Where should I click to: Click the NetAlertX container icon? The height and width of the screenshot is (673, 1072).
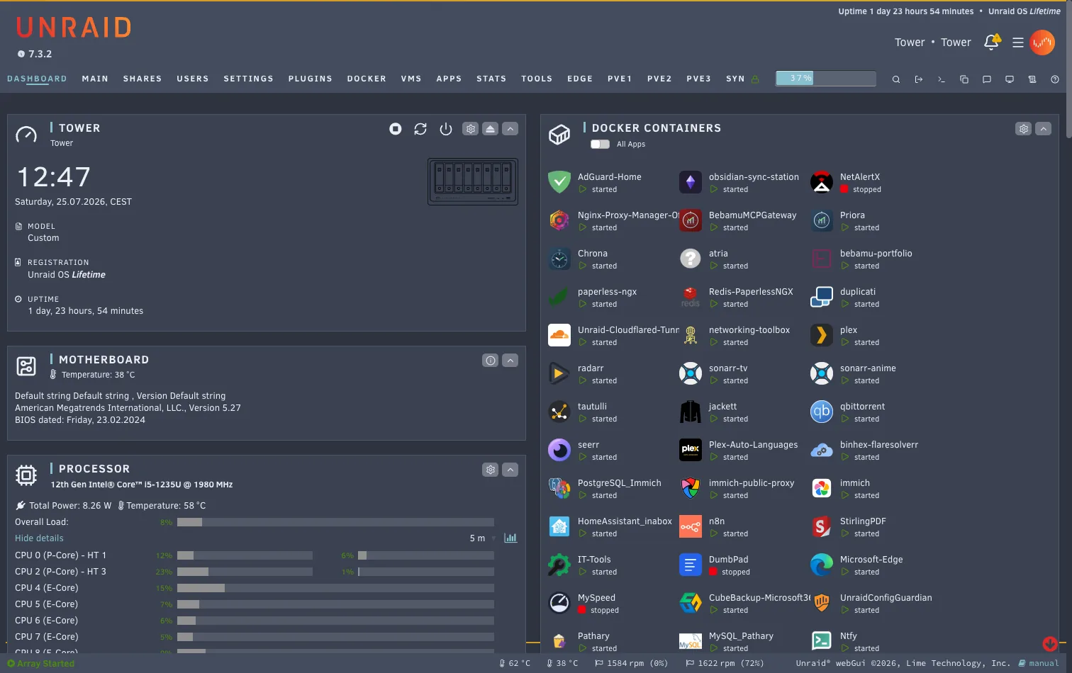[822, 182]
